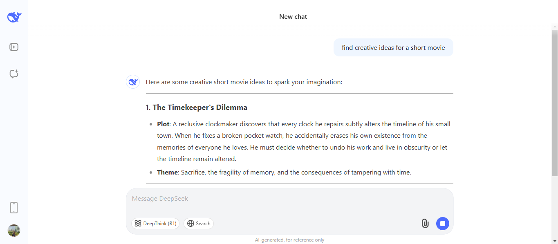The image size is (558, 244).
Task: Click the atom icon inside DeepThink button
Action: pos(138,223)
